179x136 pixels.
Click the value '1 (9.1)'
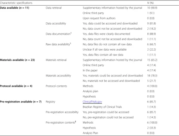pos(151,13)
